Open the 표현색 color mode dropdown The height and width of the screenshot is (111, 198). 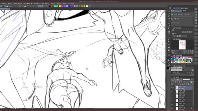click(x=180, y=36)
